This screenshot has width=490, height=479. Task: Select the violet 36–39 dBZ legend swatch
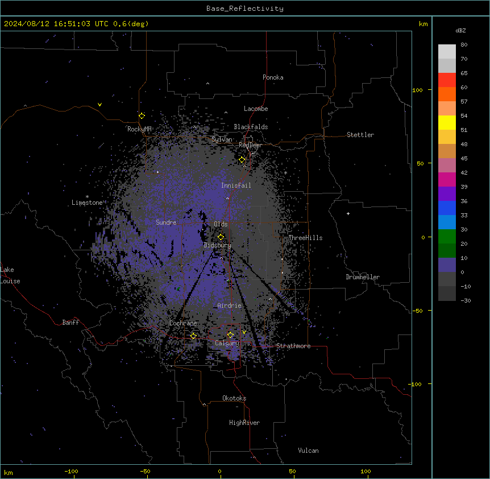(x=447, y=194)
